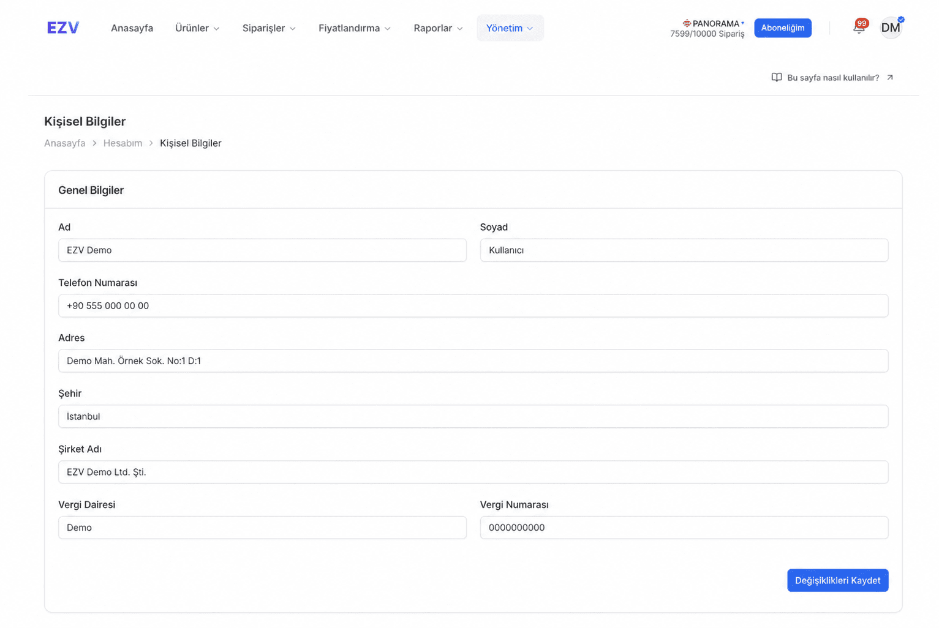
Task: Open the Raporlar dropdown menu
Action: (x=438, y=28)
